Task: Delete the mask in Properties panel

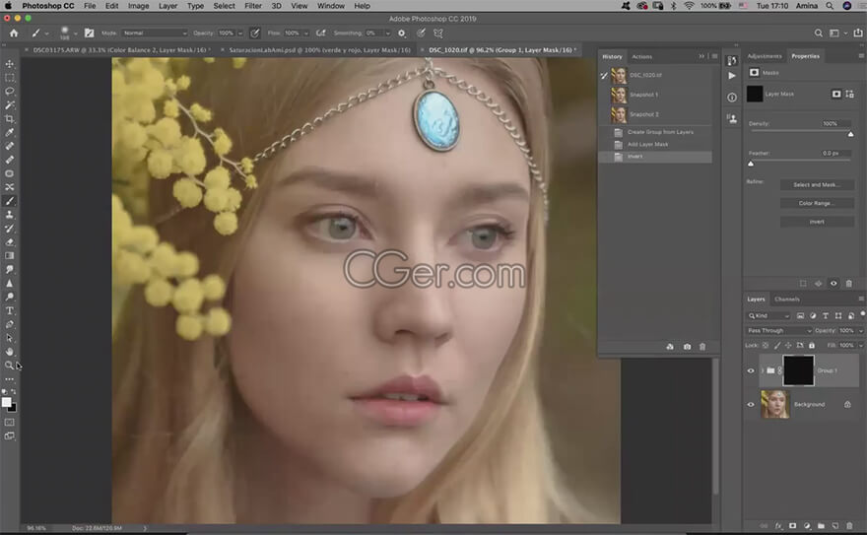Action: click(x=849, y=284)
